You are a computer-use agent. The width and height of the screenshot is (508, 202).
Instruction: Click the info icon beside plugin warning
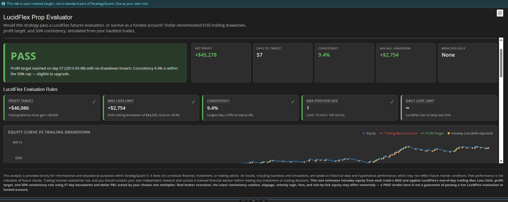tap(3, 4)
